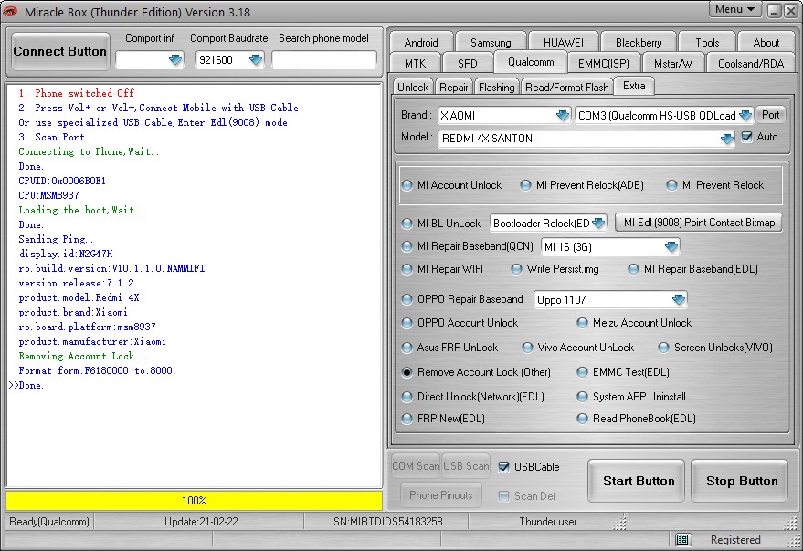
Task: Disable the USBCable checkbox
Action: (x=504, y=467)
